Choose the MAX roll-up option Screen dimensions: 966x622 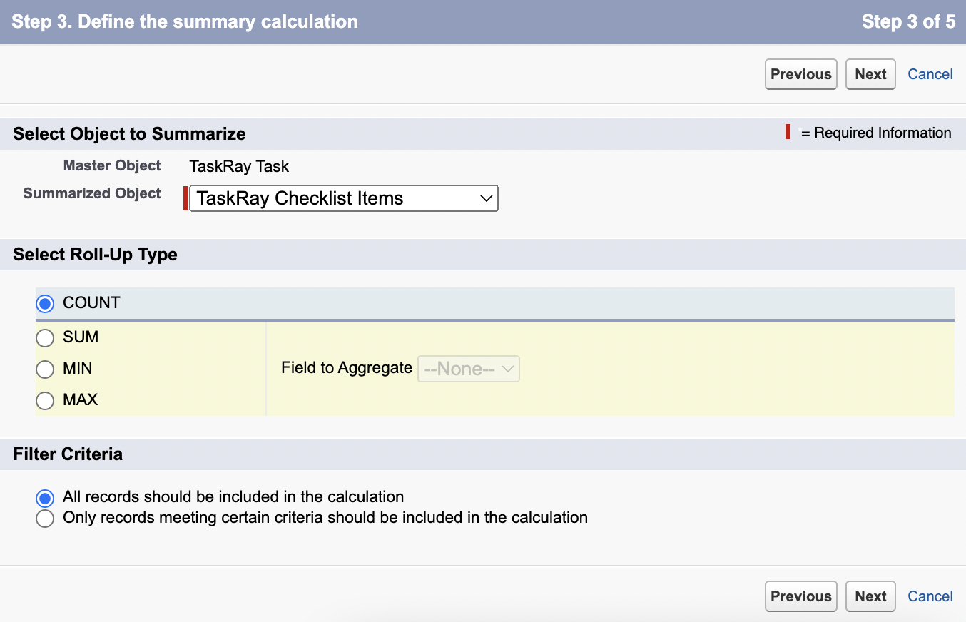point(45,401)
